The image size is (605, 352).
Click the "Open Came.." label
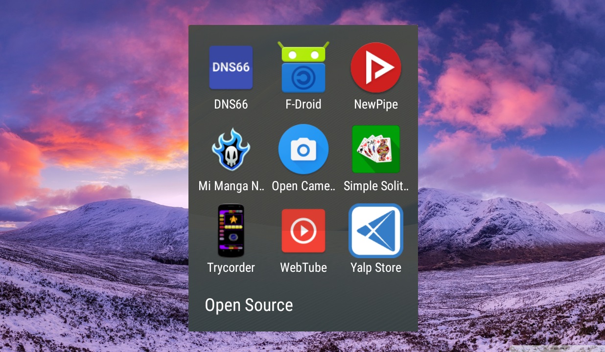click(303, 186)
